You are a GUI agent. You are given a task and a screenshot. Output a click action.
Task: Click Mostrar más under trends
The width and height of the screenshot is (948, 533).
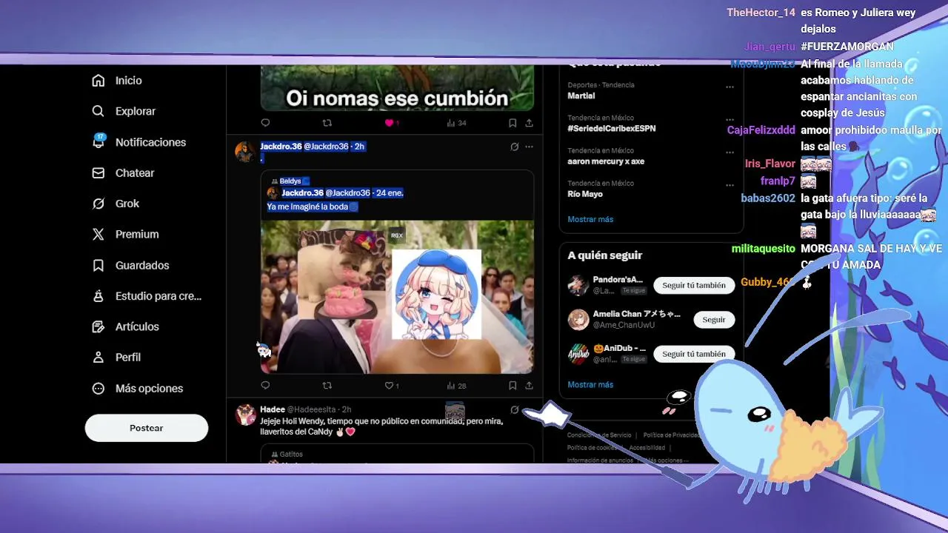pos(590,219)
